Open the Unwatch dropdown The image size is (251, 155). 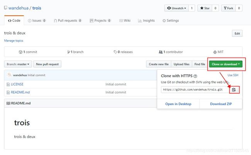[x=176, y=8]
